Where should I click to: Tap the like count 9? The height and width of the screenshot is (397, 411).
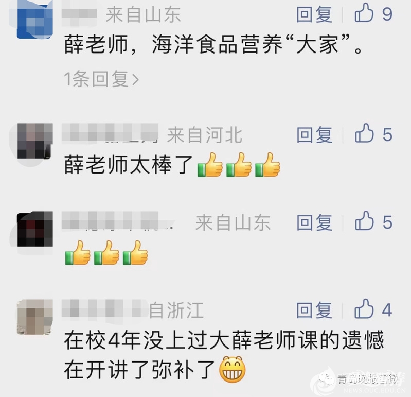click(x=387, y=14)
